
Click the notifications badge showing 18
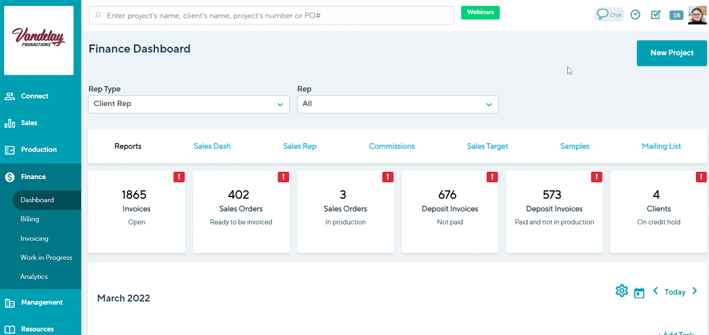pos(676,15)
